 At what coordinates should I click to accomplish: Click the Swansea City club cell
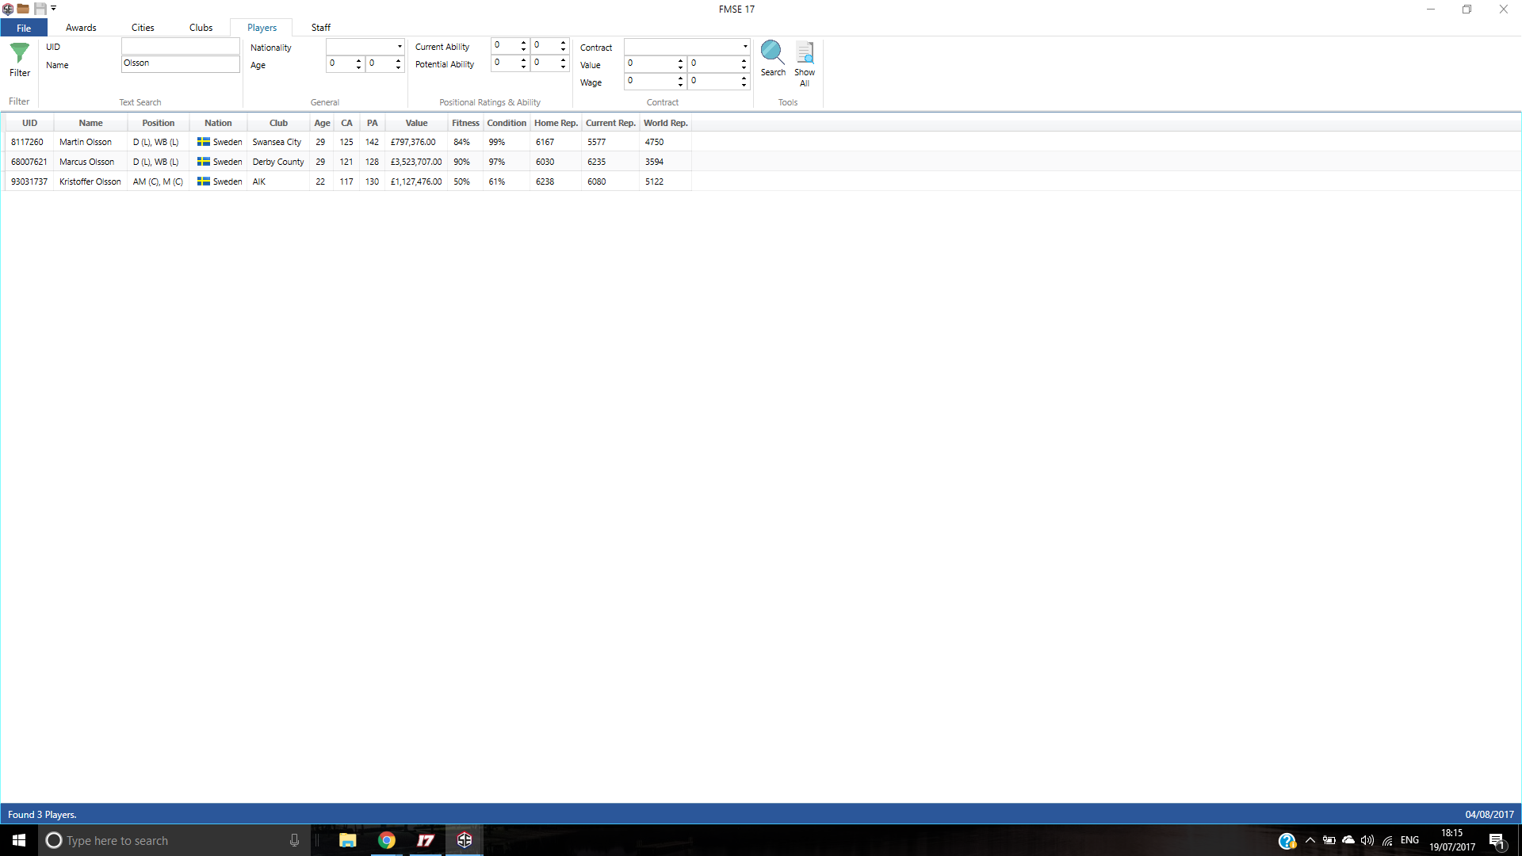[277, 142]
